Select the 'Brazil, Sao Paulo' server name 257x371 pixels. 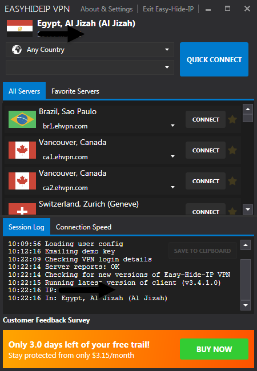pos(68,111)
